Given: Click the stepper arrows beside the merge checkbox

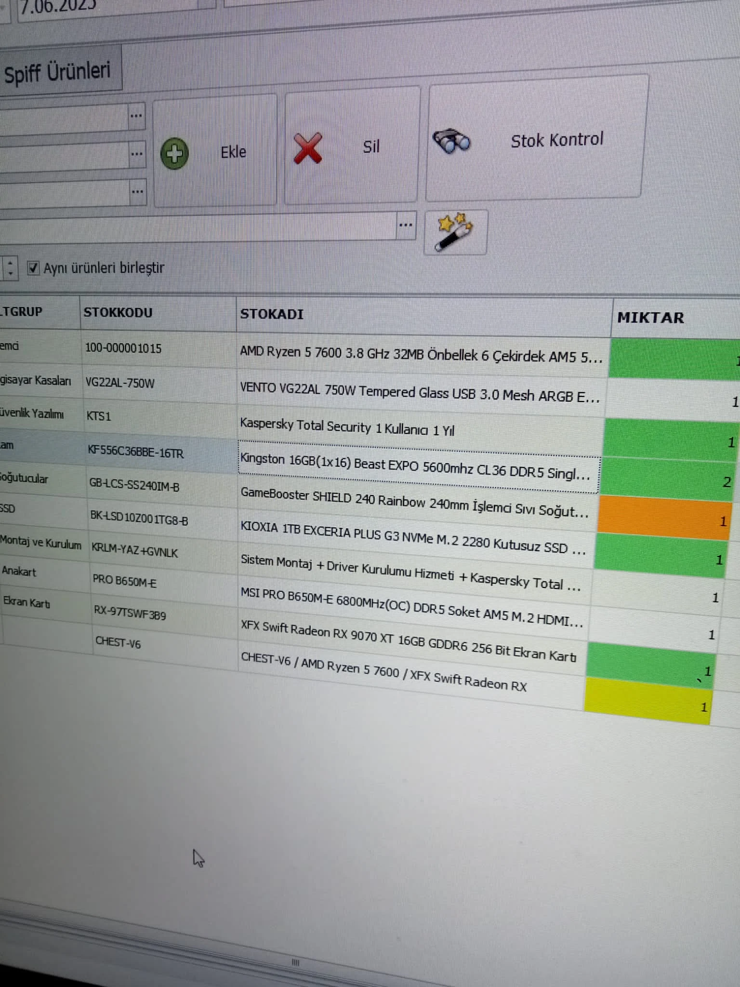Looking at the screenshot, I should point(10,268).
